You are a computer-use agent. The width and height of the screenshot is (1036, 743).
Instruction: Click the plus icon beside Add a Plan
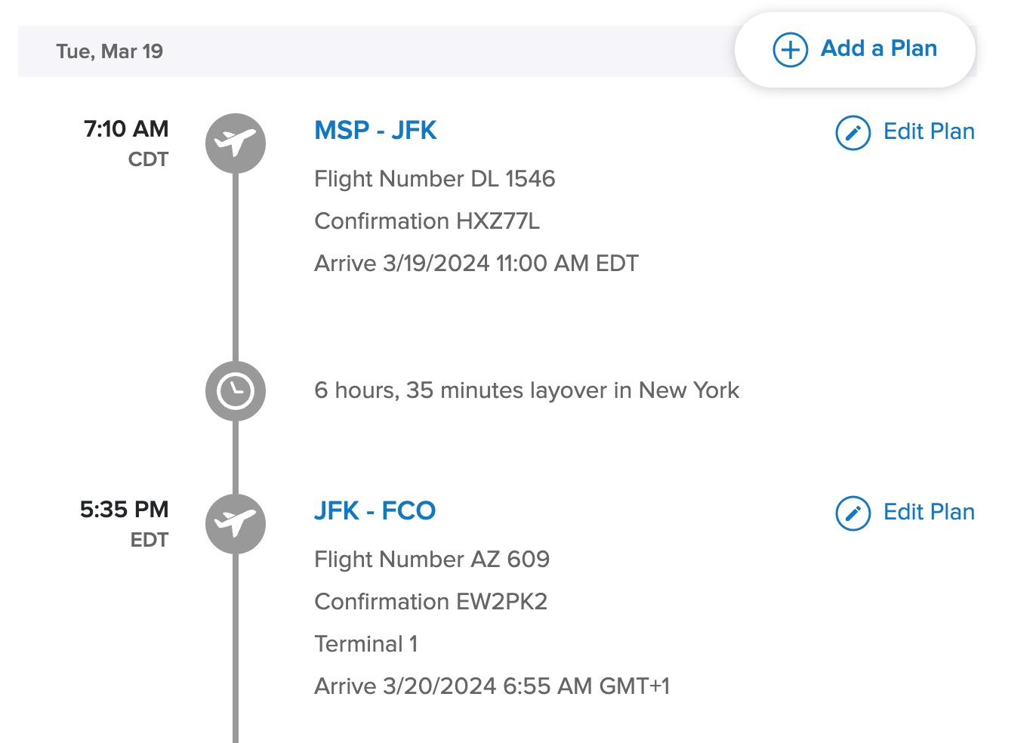789,50
